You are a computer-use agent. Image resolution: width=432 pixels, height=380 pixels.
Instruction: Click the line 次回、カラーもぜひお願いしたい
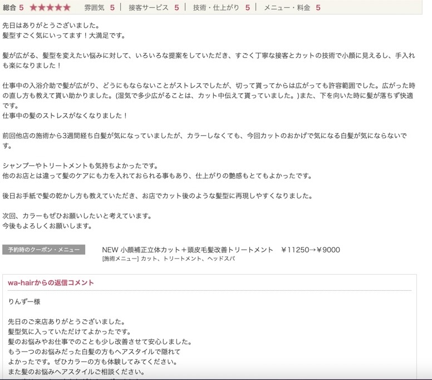(x=77, y=216)
